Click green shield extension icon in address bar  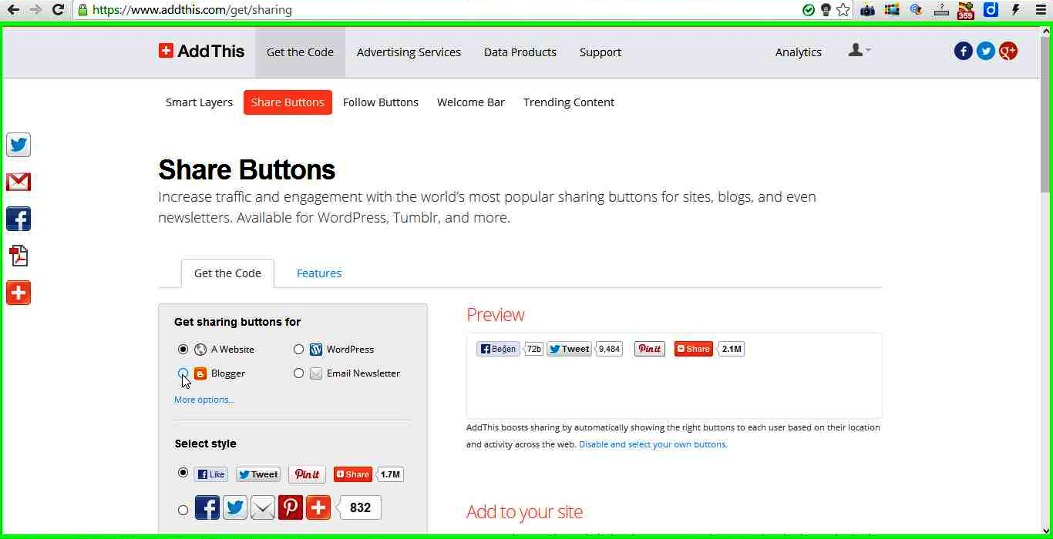[x=808, y=10]
